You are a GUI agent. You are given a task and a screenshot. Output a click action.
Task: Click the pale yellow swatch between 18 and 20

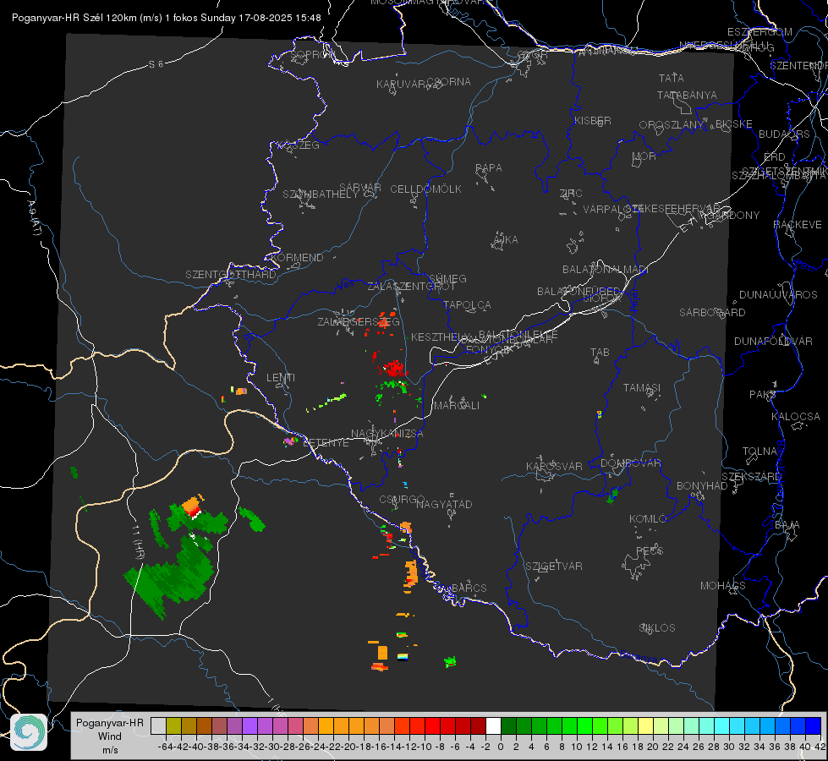pyautogui.click(x=645, y=725)
